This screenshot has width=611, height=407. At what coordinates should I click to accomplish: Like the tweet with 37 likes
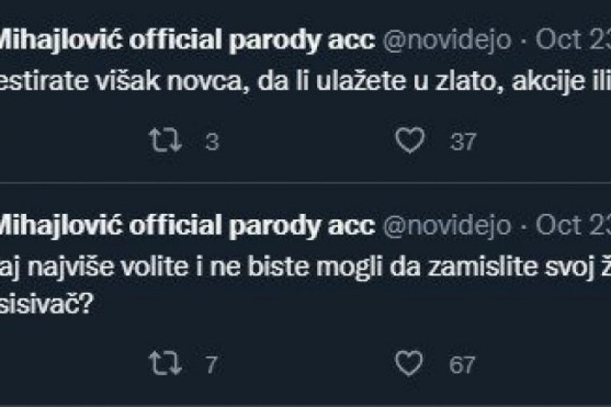coord(411,141)
